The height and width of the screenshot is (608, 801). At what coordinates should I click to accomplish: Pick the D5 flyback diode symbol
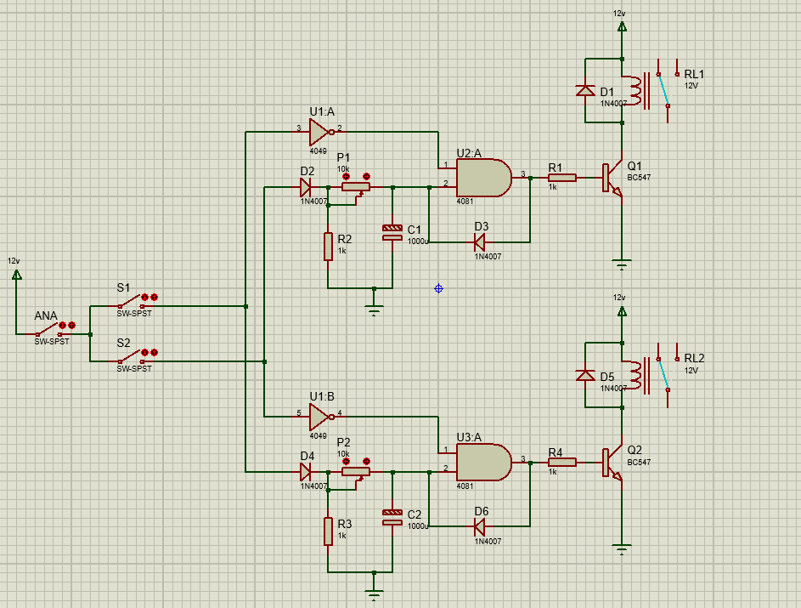click(x=585, y=376)
